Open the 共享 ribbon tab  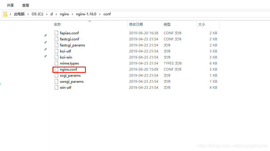click(x=10, y=5)
